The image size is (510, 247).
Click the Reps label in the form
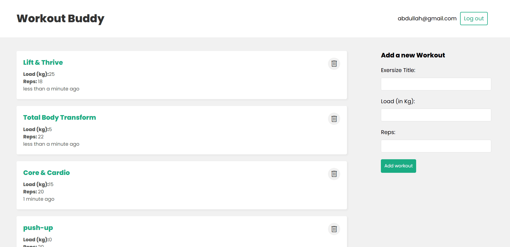click(388, 132)
